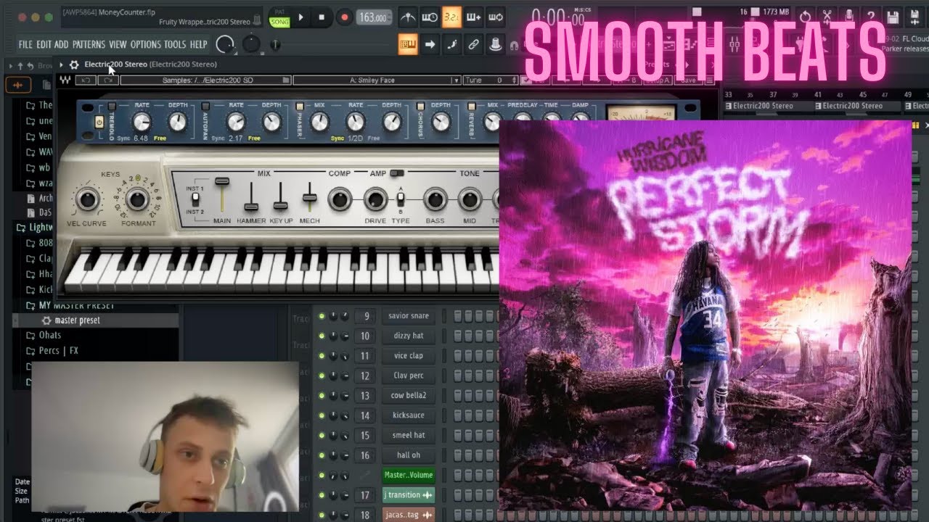Open the FILE menu
Image resolution: width=929 pixels, height=522 pixels.
pyautogui.click(x=25, y=45)
